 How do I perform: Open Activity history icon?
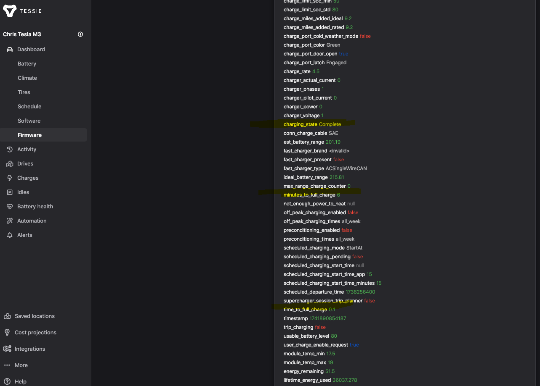tap(10, 150)
